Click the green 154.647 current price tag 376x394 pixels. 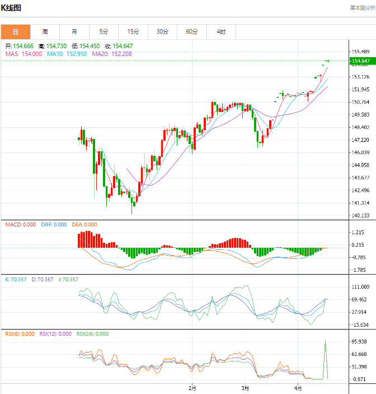pos(361,61)
